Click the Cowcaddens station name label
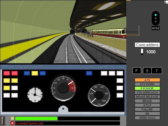Screen dimensions: 168x126 [x=147, y=45]
